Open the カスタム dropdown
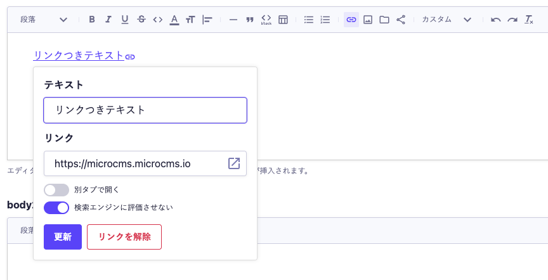This screenshot has width=548, height=280. tap(447, 20)
